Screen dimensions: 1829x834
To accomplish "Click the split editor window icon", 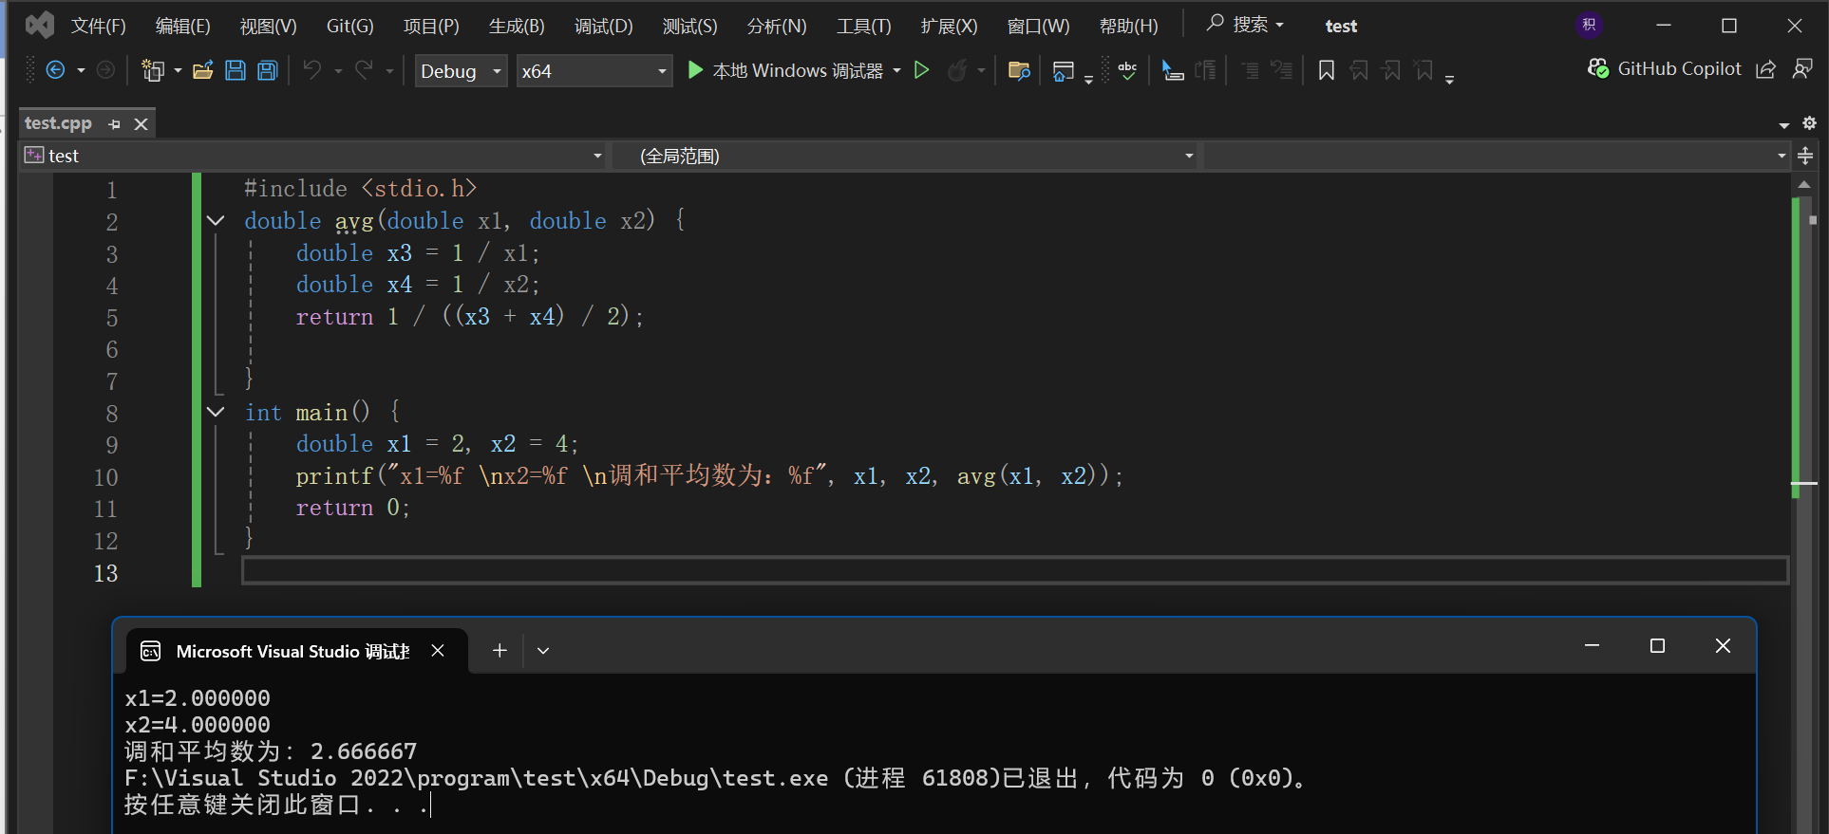I will click(x=1805, y=156).
